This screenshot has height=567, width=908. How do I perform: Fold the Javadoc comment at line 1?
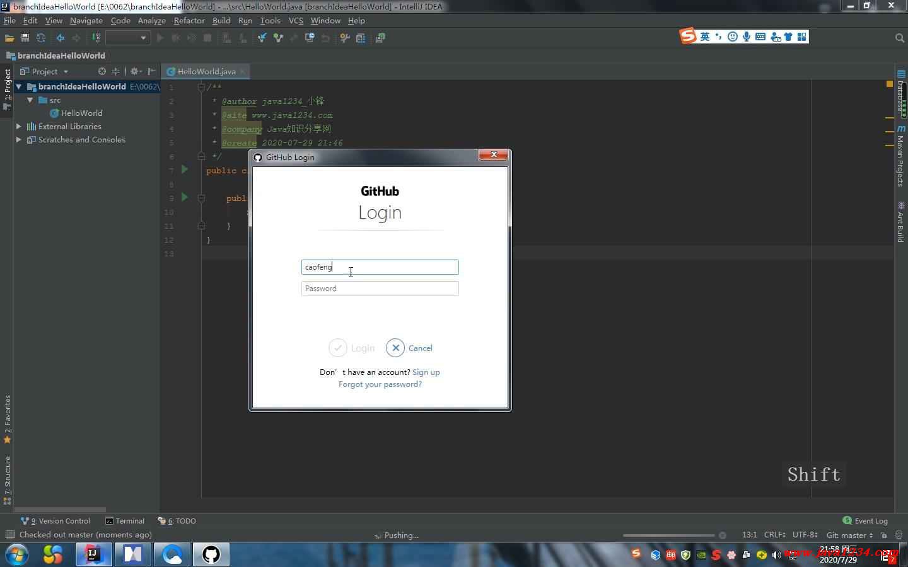pyautogui.click(x=201, y=87)
